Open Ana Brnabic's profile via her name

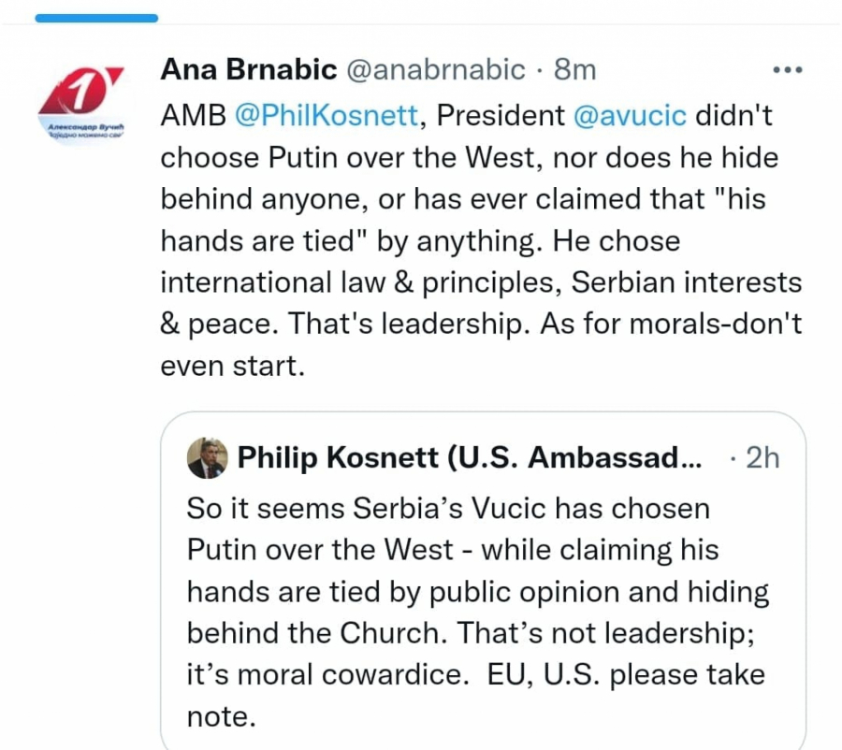248,68
